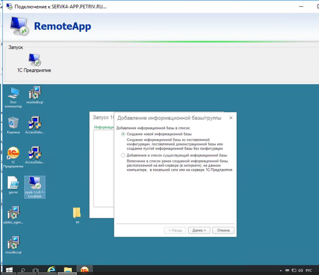The height and width of the screenshot is (275, 319).
Task: Open the AccessData icon beside Корзина
Action: (x=35, y=125)
